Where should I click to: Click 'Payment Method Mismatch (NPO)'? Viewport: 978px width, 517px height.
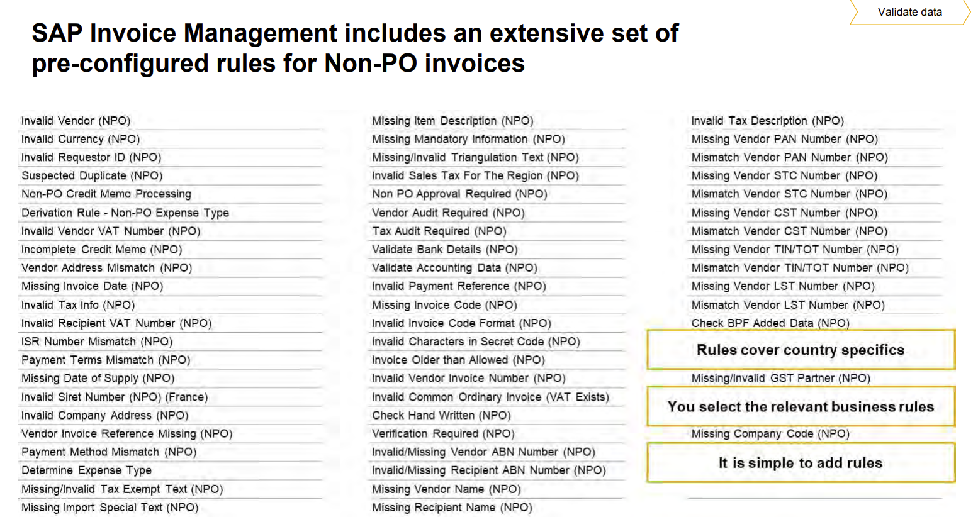coord(109,452)
